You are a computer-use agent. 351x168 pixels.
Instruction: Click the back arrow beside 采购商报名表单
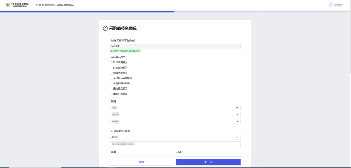(x=105, y=28)
